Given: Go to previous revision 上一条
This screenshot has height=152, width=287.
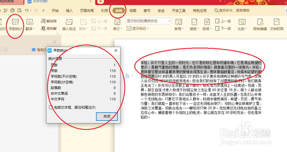Looking at the screenshot, I should pos(223,21).
